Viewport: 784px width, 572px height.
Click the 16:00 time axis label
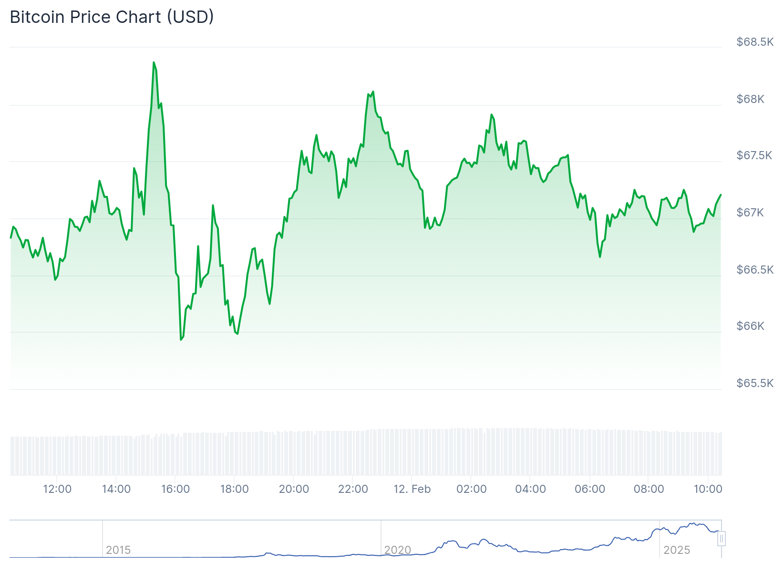point(175,489)
